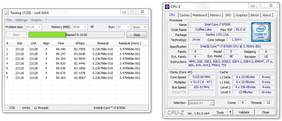Switch to the About tab
The image size is (282, 121).
pyautogui.click(x=267, y=15)
